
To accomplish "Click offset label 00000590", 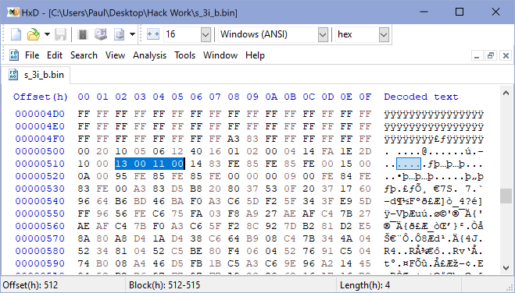I will (x=40, y=263).
